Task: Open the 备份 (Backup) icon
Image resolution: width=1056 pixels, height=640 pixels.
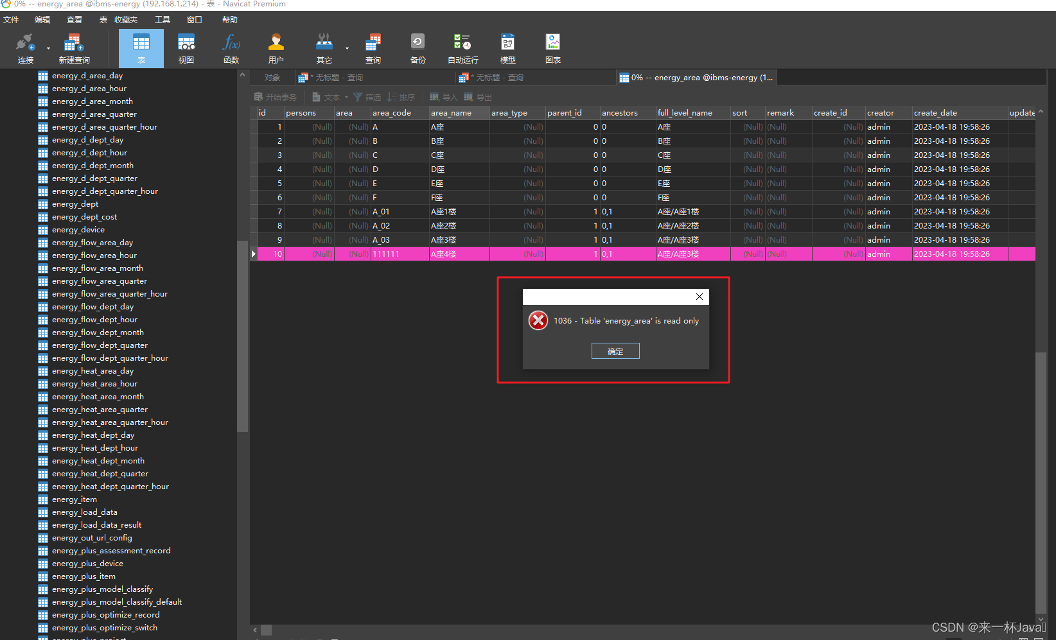Action: pos(418,48)
